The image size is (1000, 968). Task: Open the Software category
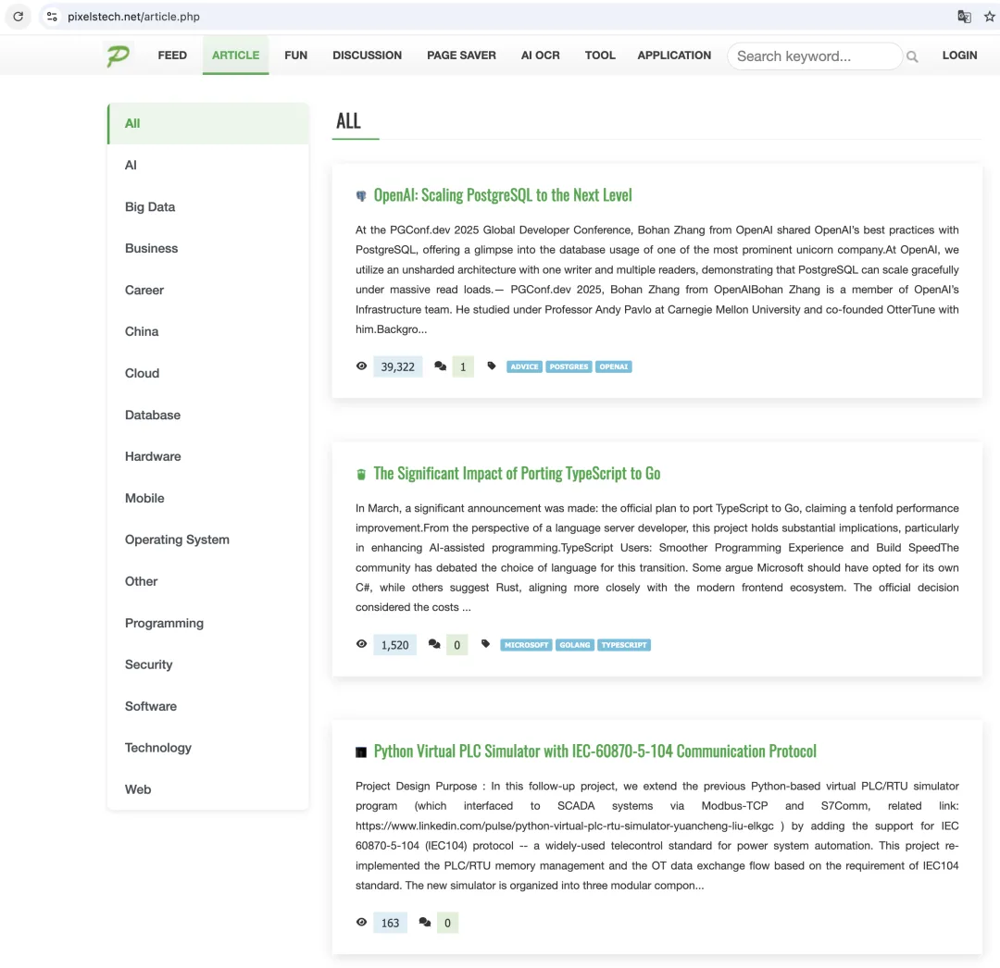tap(208, 706)
